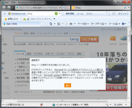Open the セーフティ(S) menu

pyautogui.click(x=99, y=24)
